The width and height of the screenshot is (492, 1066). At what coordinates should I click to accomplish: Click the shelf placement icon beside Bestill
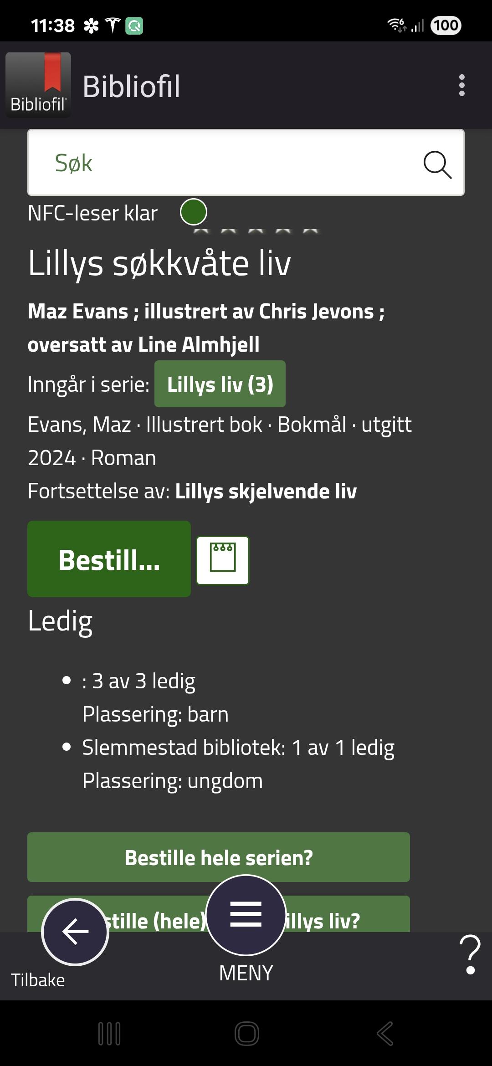pos(223,560)
